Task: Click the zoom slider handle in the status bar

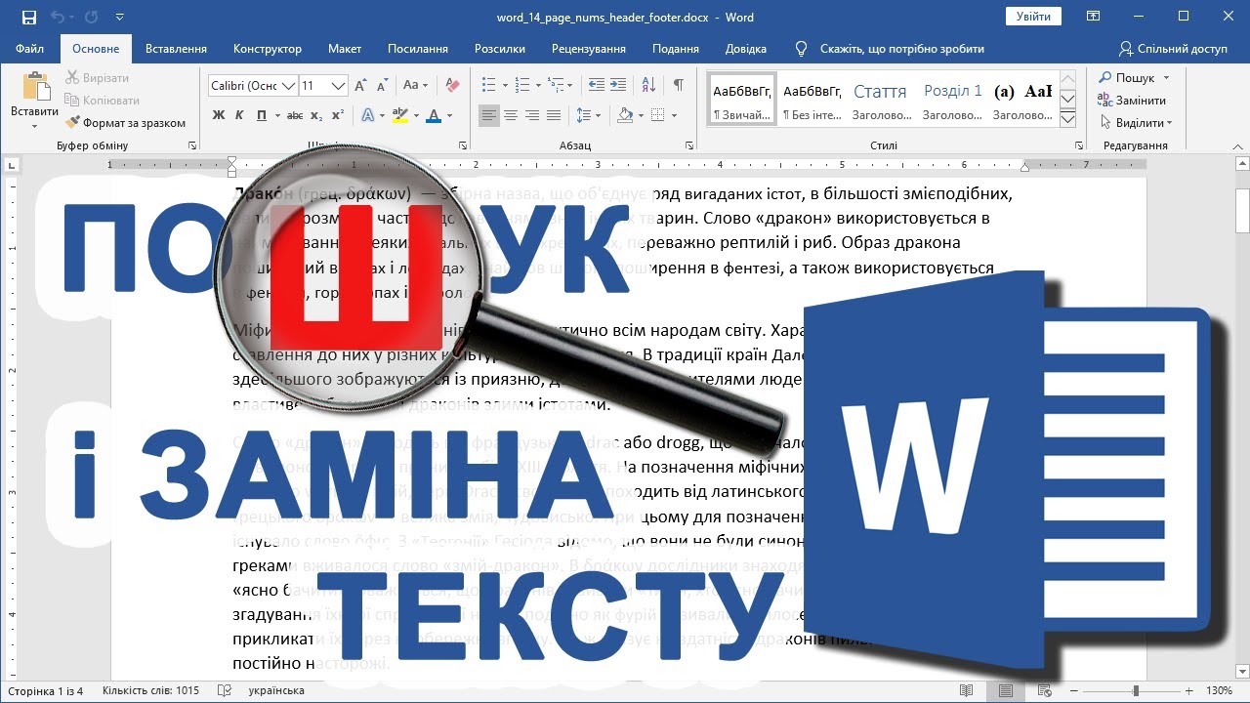Action: [1135, 690]
